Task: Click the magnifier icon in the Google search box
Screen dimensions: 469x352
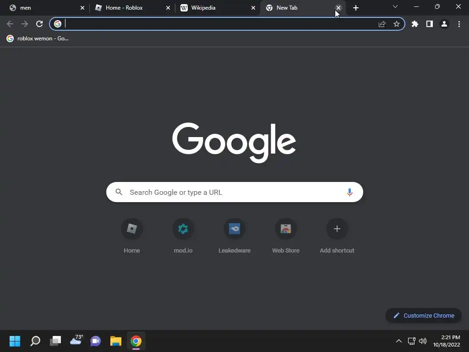Action: 119,192
